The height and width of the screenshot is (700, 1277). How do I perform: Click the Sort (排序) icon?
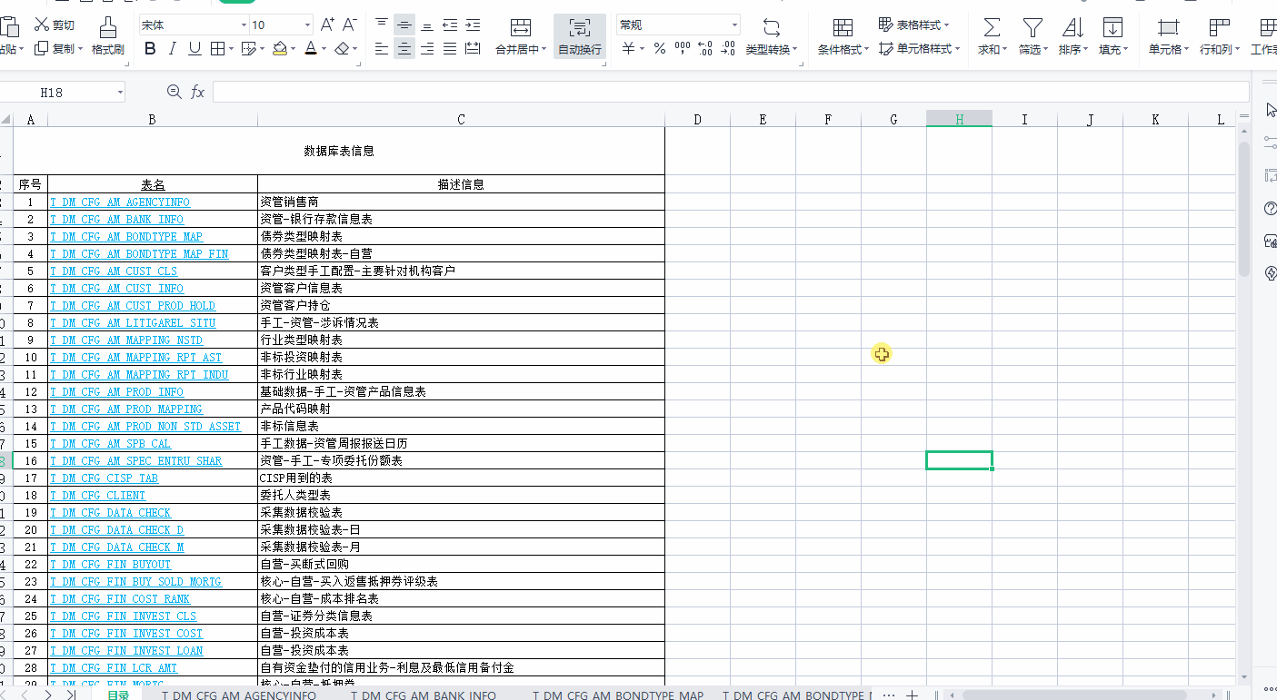[x=1072, y=27]
